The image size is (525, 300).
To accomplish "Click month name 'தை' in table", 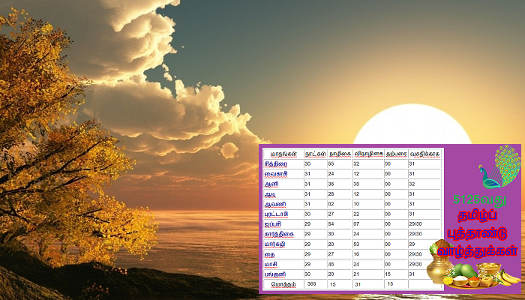I will tap(268, 254).
